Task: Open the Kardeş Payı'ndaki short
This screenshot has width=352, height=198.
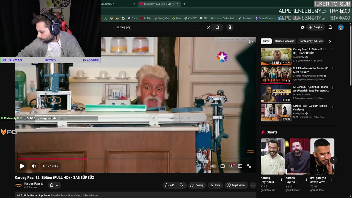Action: 273,156
